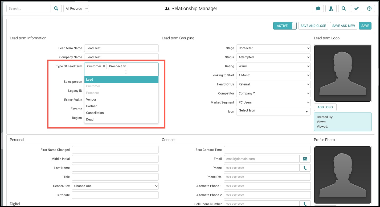Image resolution: width=380 pixels, height=207 pixels.
Task: Remove the Prospect tag with its x
Action: coord(124,66)
